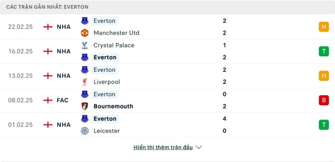
Task: Click the Liverpool club crest
Action: coord(85,82)
